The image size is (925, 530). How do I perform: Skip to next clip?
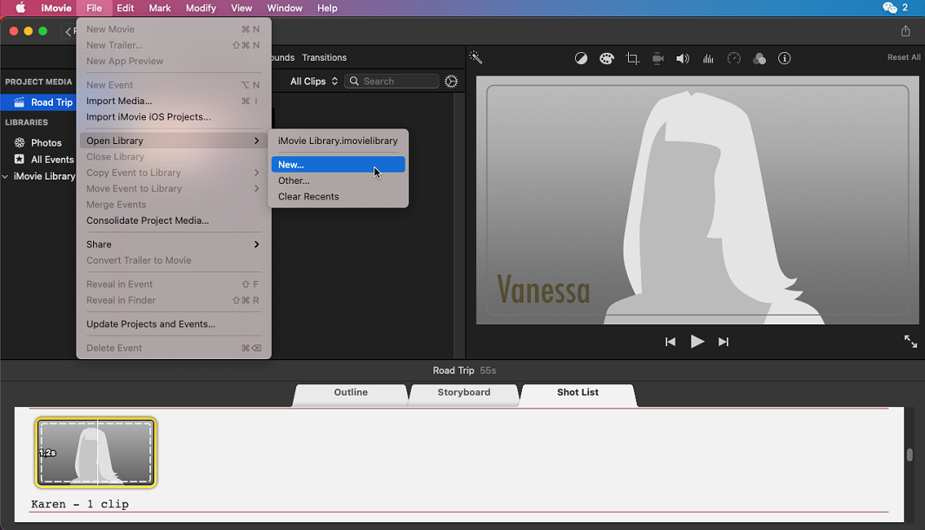(x=723, y=342)
